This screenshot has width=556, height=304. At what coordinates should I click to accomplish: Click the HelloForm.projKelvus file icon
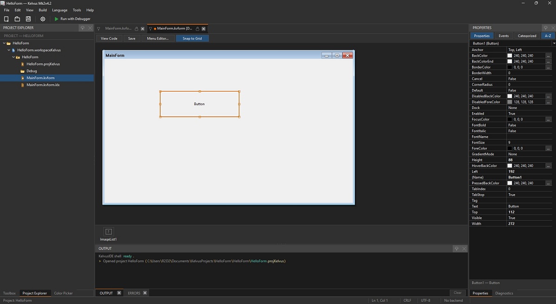pyautogui.click(x=22, y=64)
